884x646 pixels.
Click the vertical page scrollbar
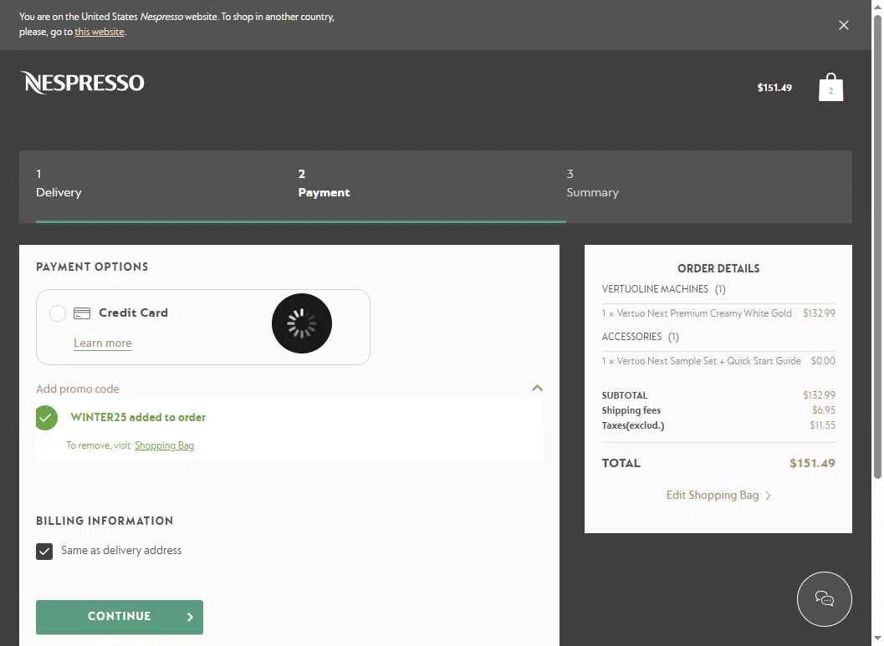coord(877,247)
